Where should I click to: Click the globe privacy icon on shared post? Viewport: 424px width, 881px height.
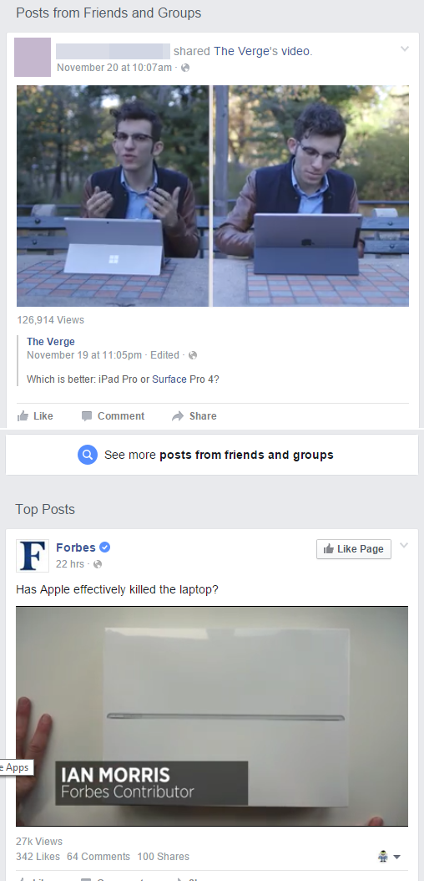(x=185, y=68)
